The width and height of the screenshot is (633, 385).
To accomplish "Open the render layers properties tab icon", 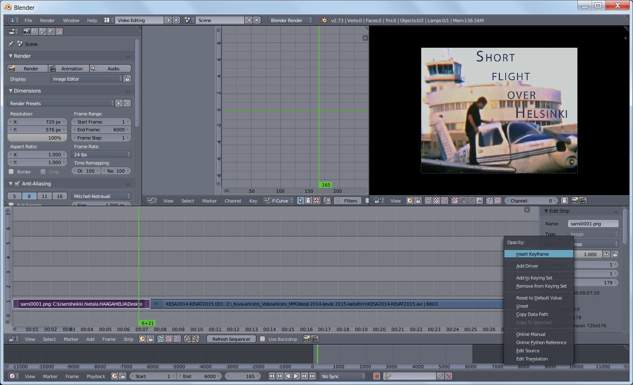I will pyautogui.click(x=34, y=32).
